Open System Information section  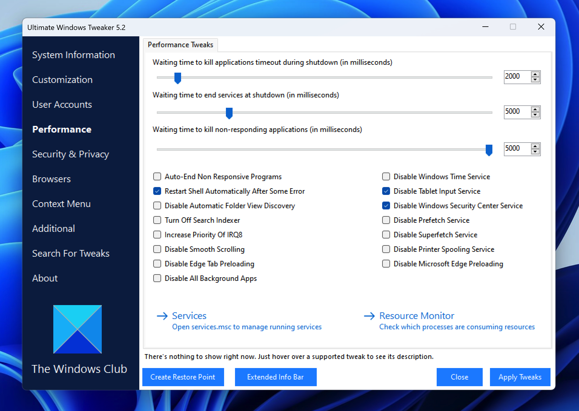(74, 55)
